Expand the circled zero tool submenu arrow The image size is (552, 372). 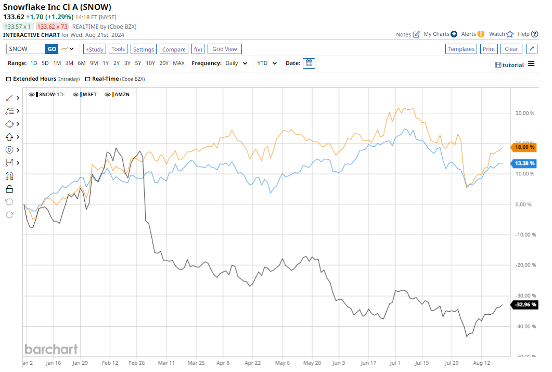click(x=18, y=150)
